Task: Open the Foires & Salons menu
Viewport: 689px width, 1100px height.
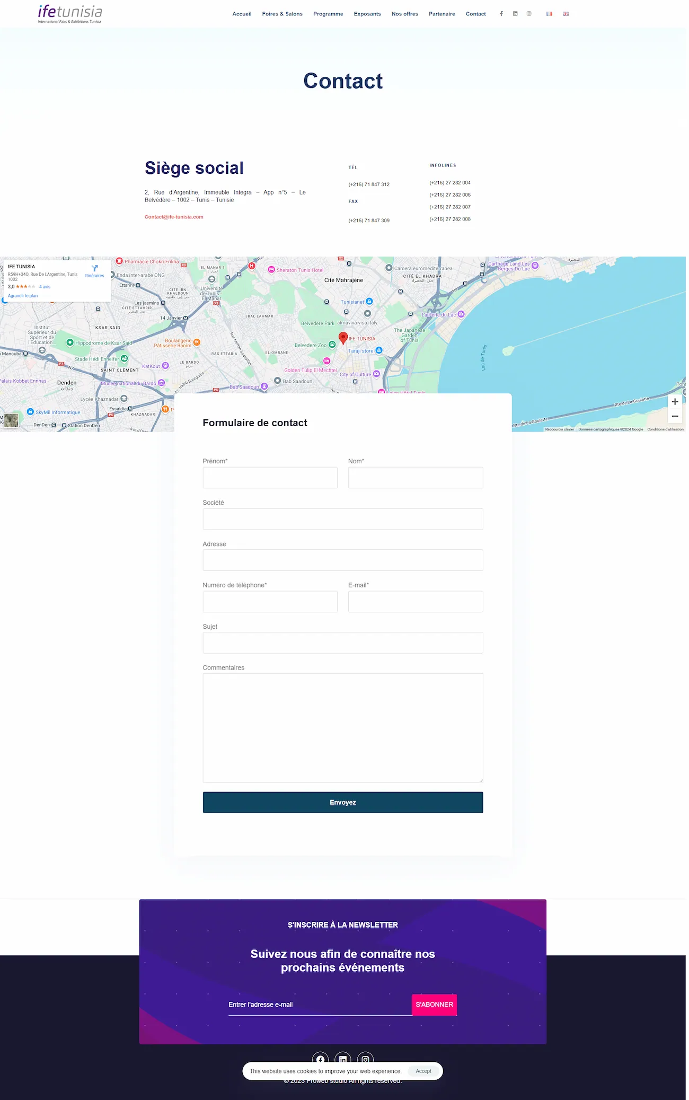Action: [x=282, y=14]
